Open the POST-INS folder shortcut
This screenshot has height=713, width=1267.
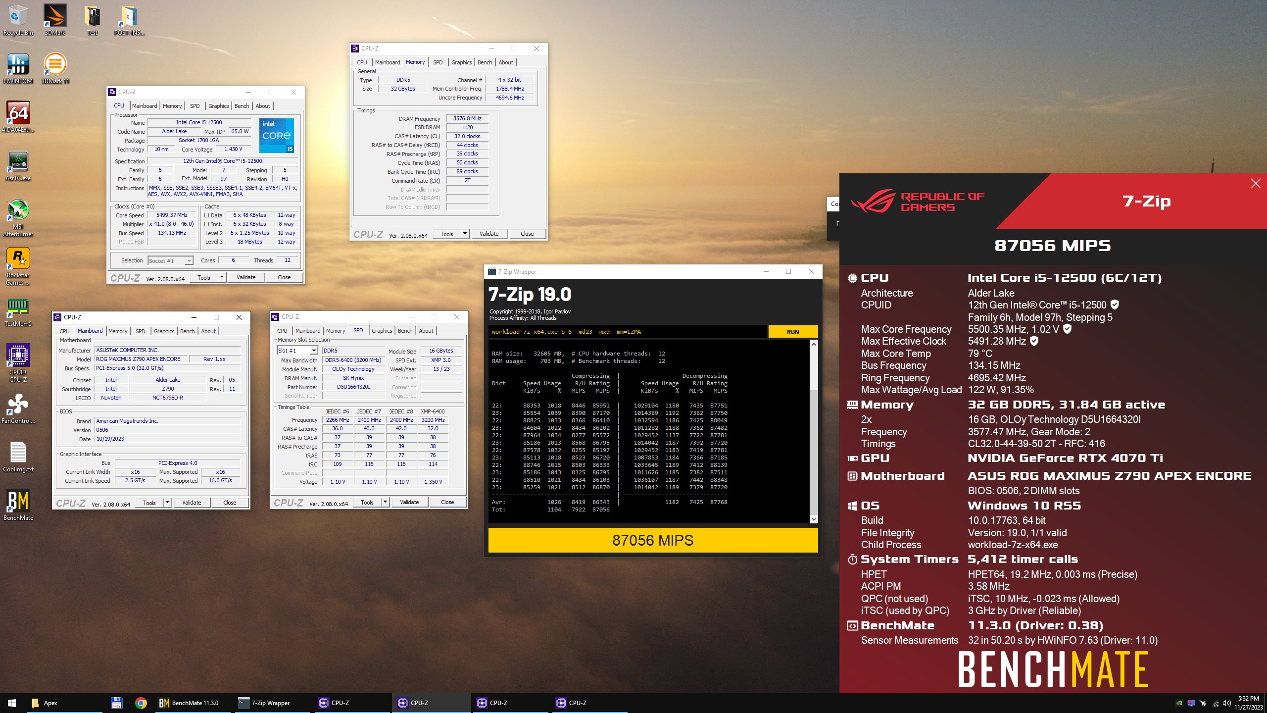[129, 20]
